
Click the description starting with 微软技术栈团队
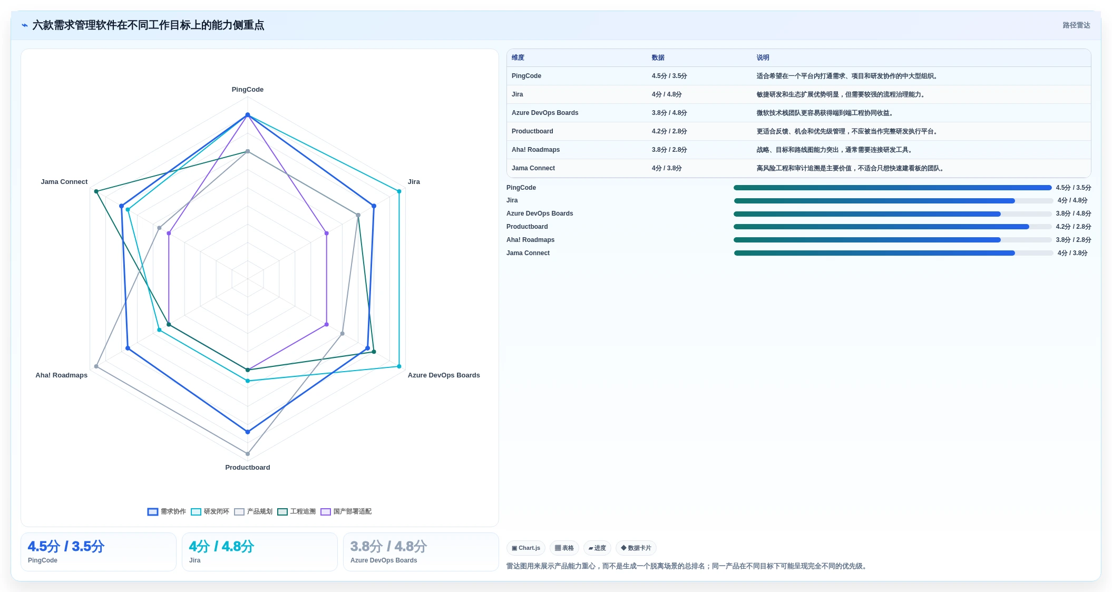point(826,113)
